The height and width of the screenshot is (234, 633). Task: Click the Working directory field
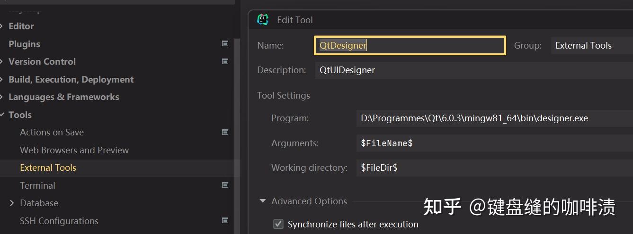pyautogui.click(x=492, y=167)
